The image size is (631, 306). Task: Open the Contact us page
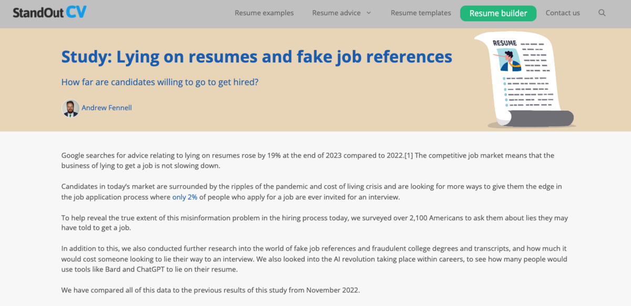563,13
